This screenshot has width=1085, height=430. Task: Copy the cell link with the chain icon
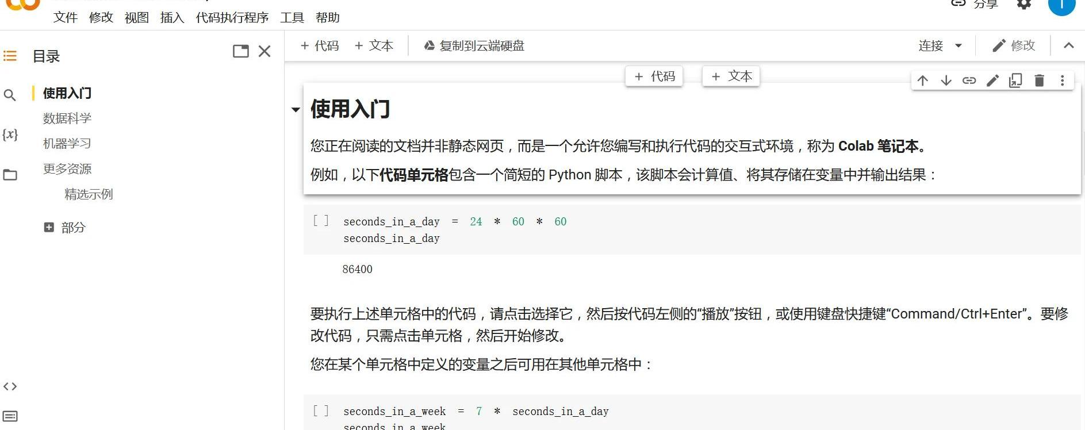pyautogui.click(x=969, y=80)
